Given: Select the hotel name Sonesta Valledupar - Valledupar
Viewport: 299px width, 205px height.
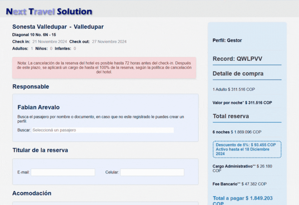Looking at the screenshot, I should coord(58,27).
